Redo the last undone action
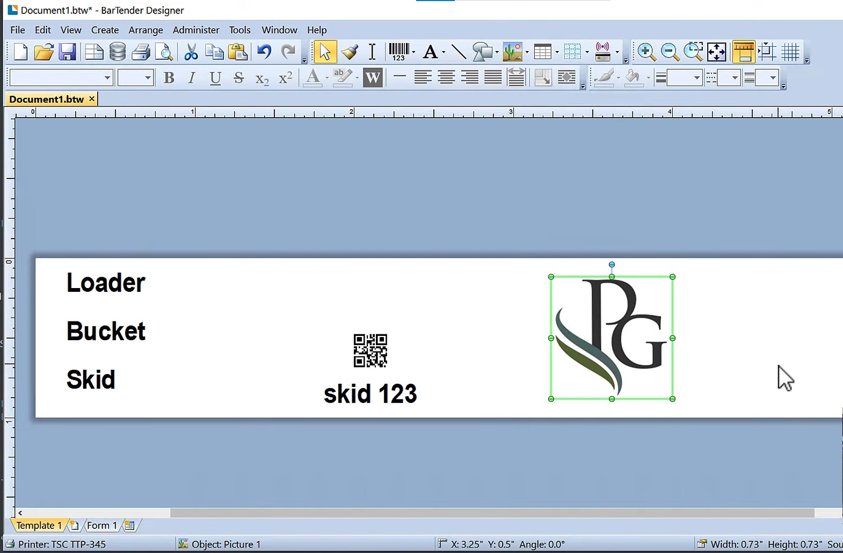843x553 pixels. click(288, 52)
